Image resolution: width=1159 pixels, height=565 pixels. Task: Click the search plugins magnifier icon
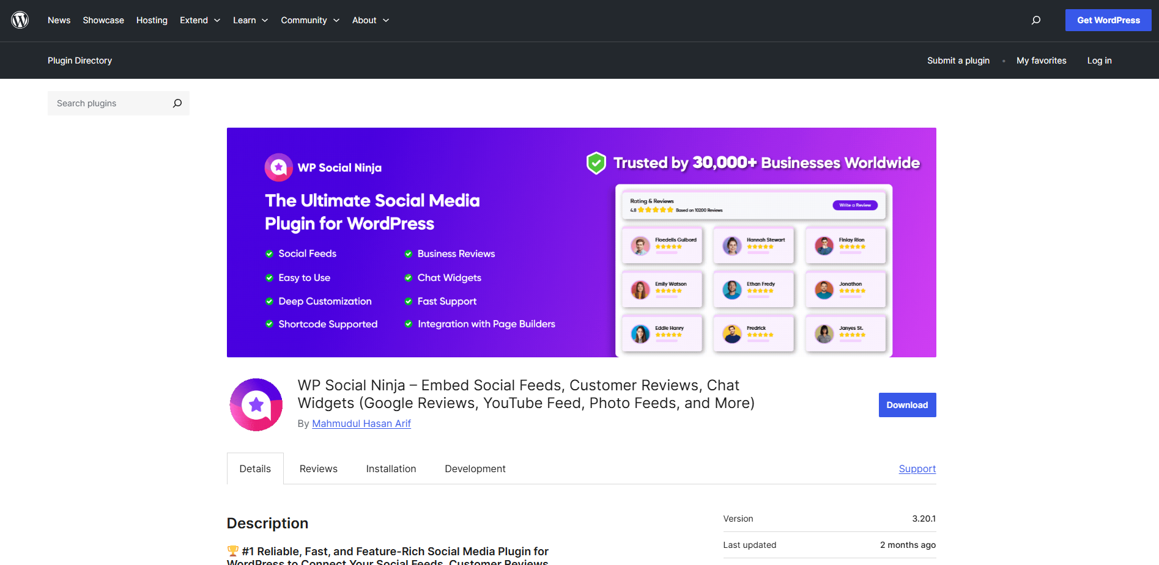tap(177, 103)
